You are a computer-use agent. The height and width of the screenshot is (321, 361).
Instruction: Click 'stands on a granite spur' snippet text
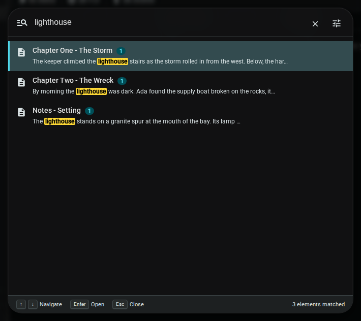pos(110,121)
